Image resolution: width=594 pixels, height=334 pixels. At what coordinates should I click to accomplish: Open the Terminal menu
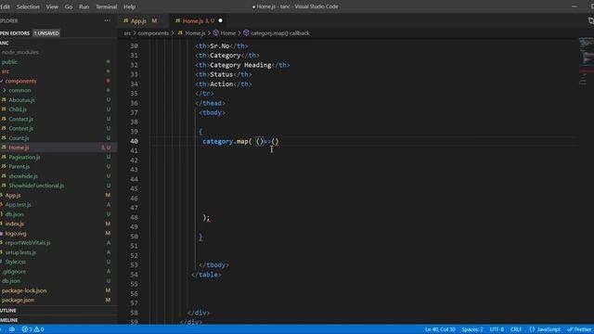106,6
